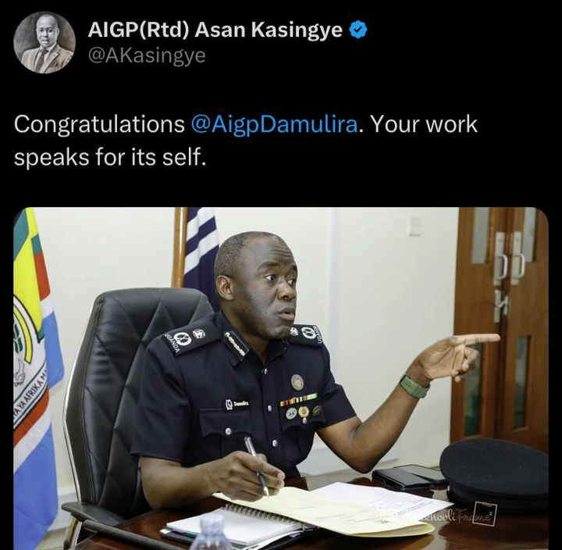Viewport: 562px width, 550px height.
Task: Click the blue verified badge
Action: pyautogui.click(x=358, y=30)
